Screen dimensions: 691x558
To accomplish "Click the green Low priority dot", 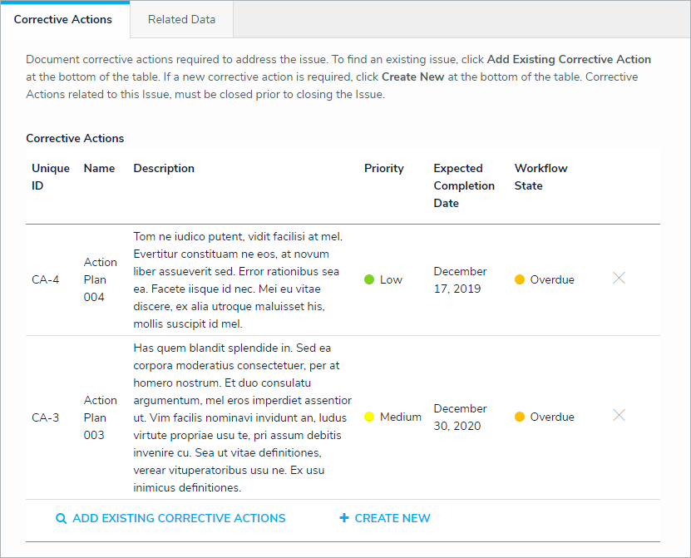I will pos(369,279).
